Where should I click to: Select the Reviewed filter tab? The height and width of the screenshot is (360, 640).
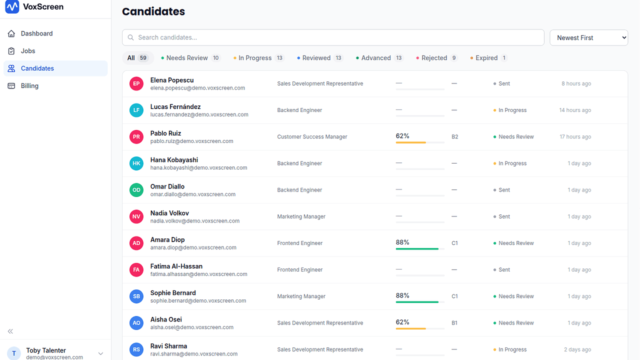[x=320, y=58]
